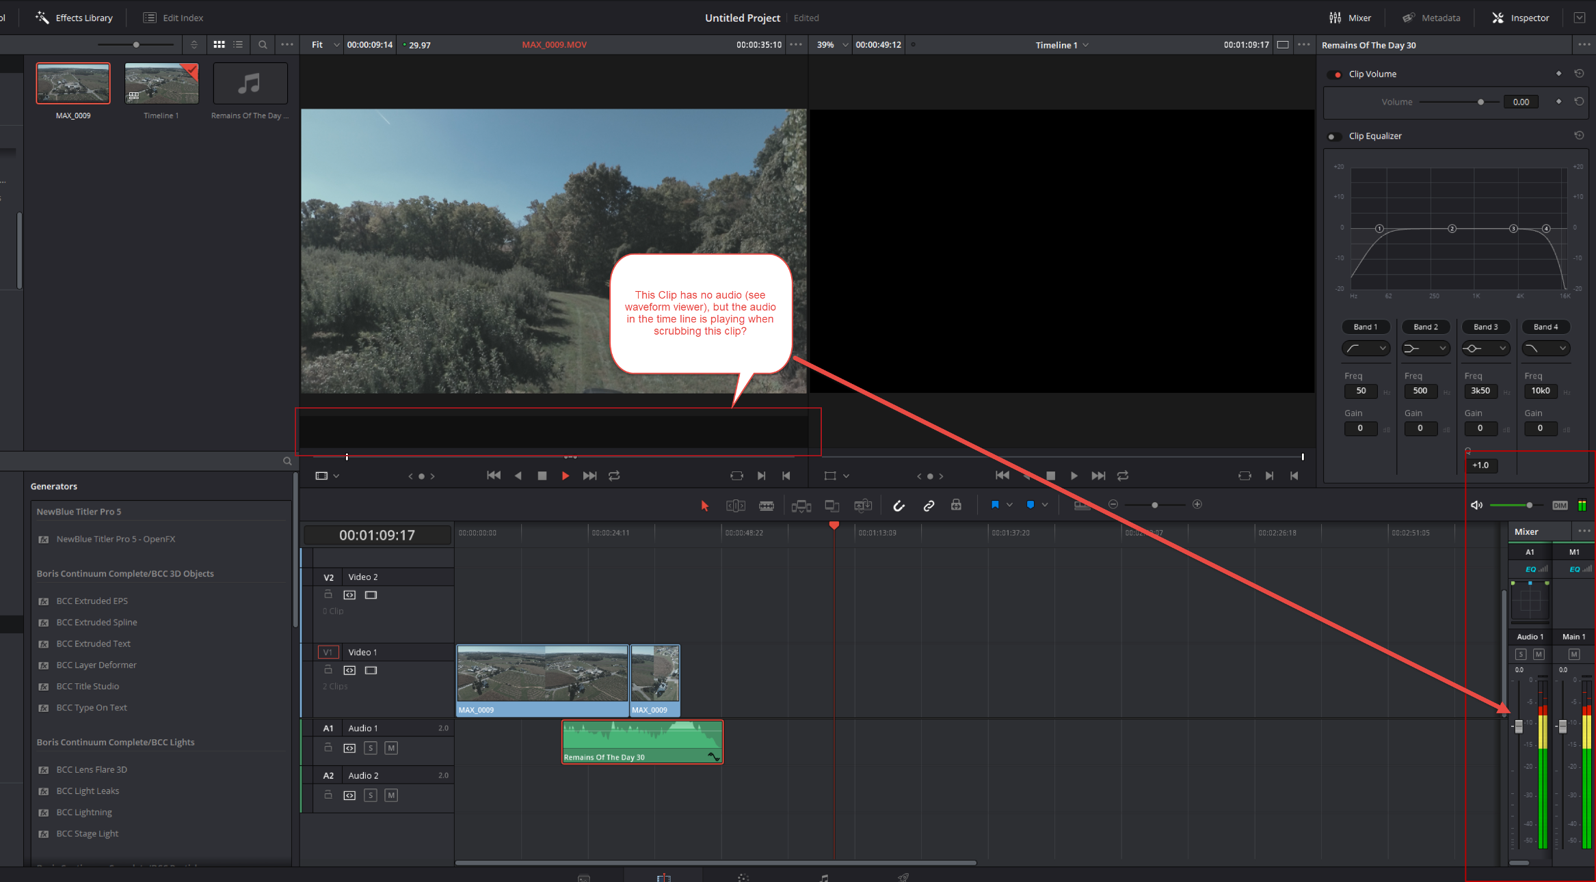Open the Metadata panel tab
Screen dimensions: 1596x882
coord(1431,18)
